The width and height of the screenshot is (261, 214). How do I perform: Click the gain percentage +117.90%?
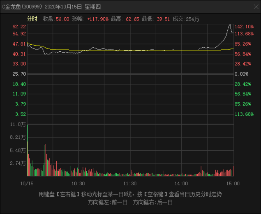pos(98,19)
